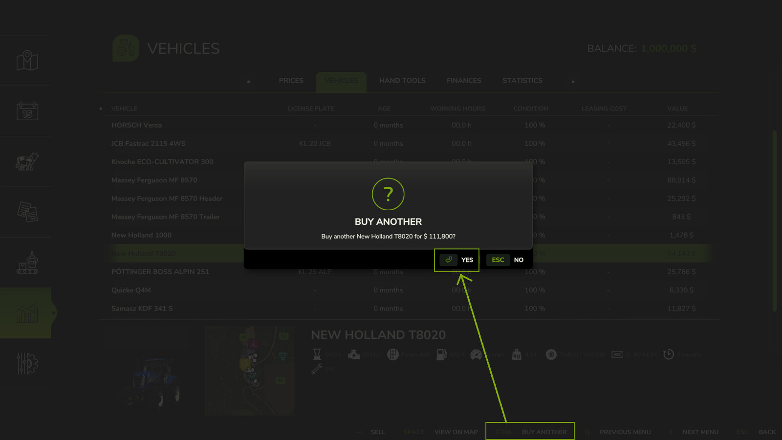Sort by the WORKING HOURS column header

tap(457, 109)
